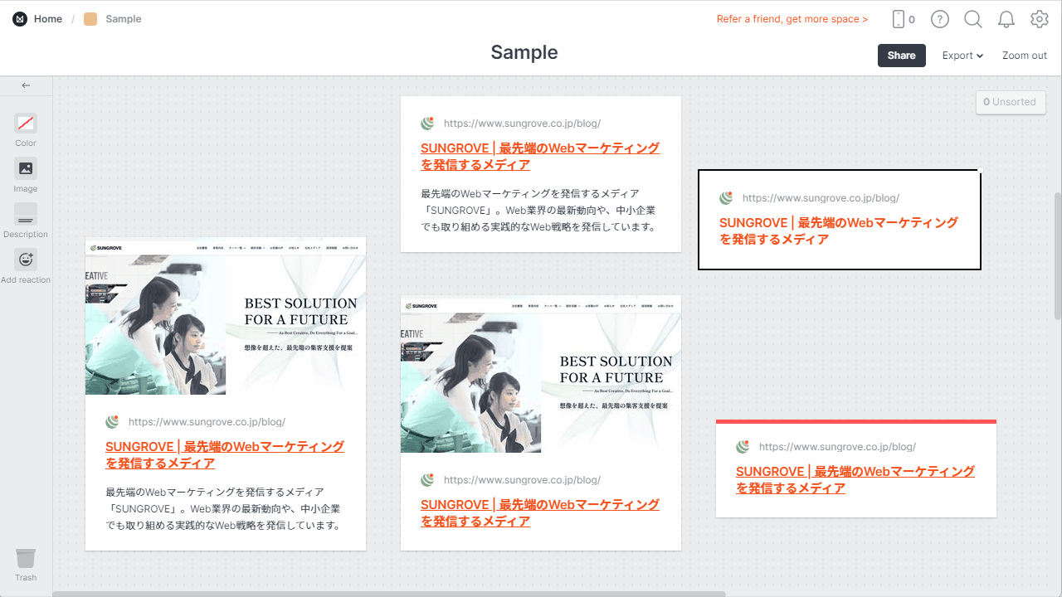
Task: Expand the Export dropdown
Action: click(x=962, y=56)
